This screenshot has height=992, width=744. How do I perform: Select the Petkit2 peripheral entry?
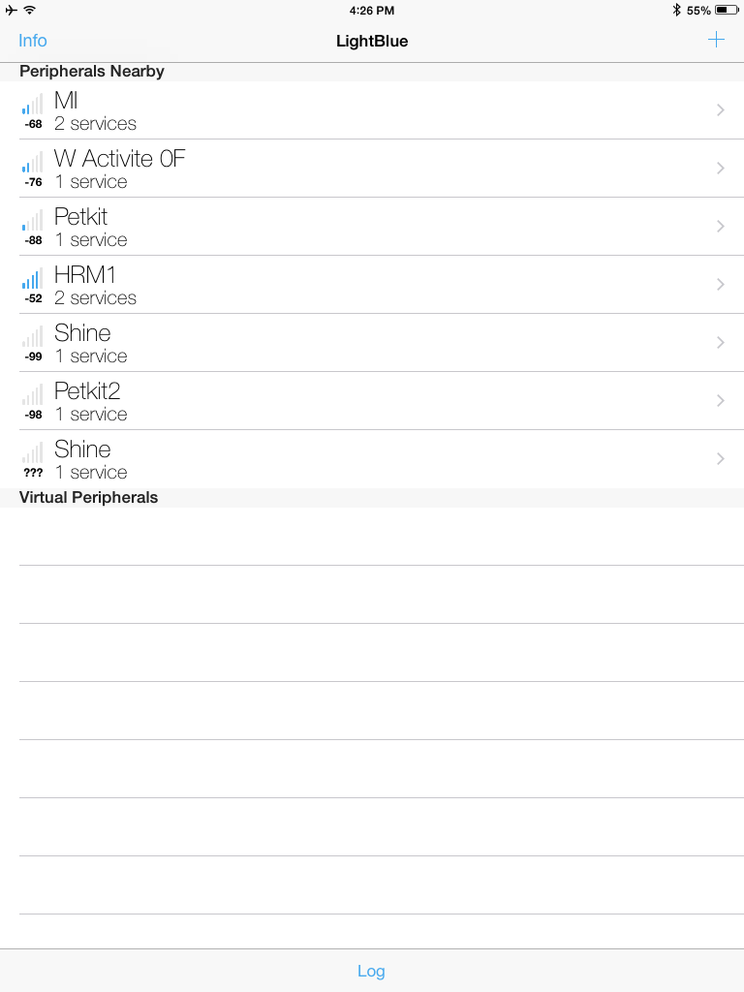click(372, 401)
